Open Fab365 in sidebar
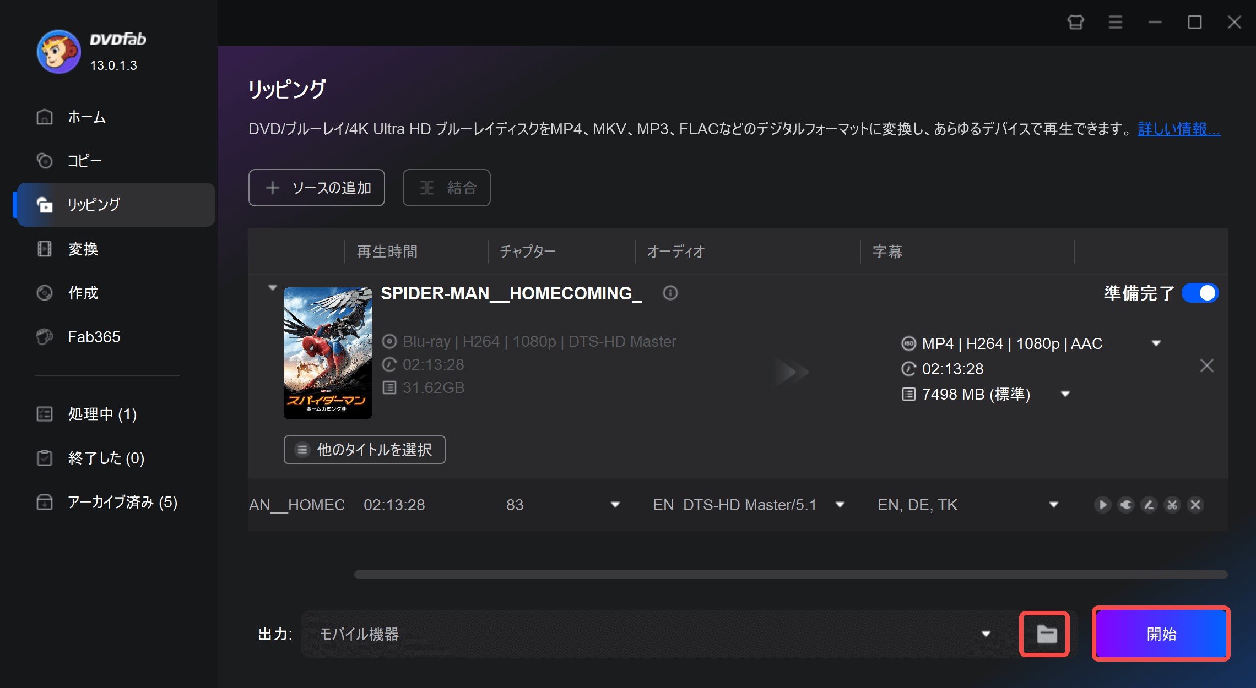The height and width of the screenshot is (688, 1256). (116, 337)
